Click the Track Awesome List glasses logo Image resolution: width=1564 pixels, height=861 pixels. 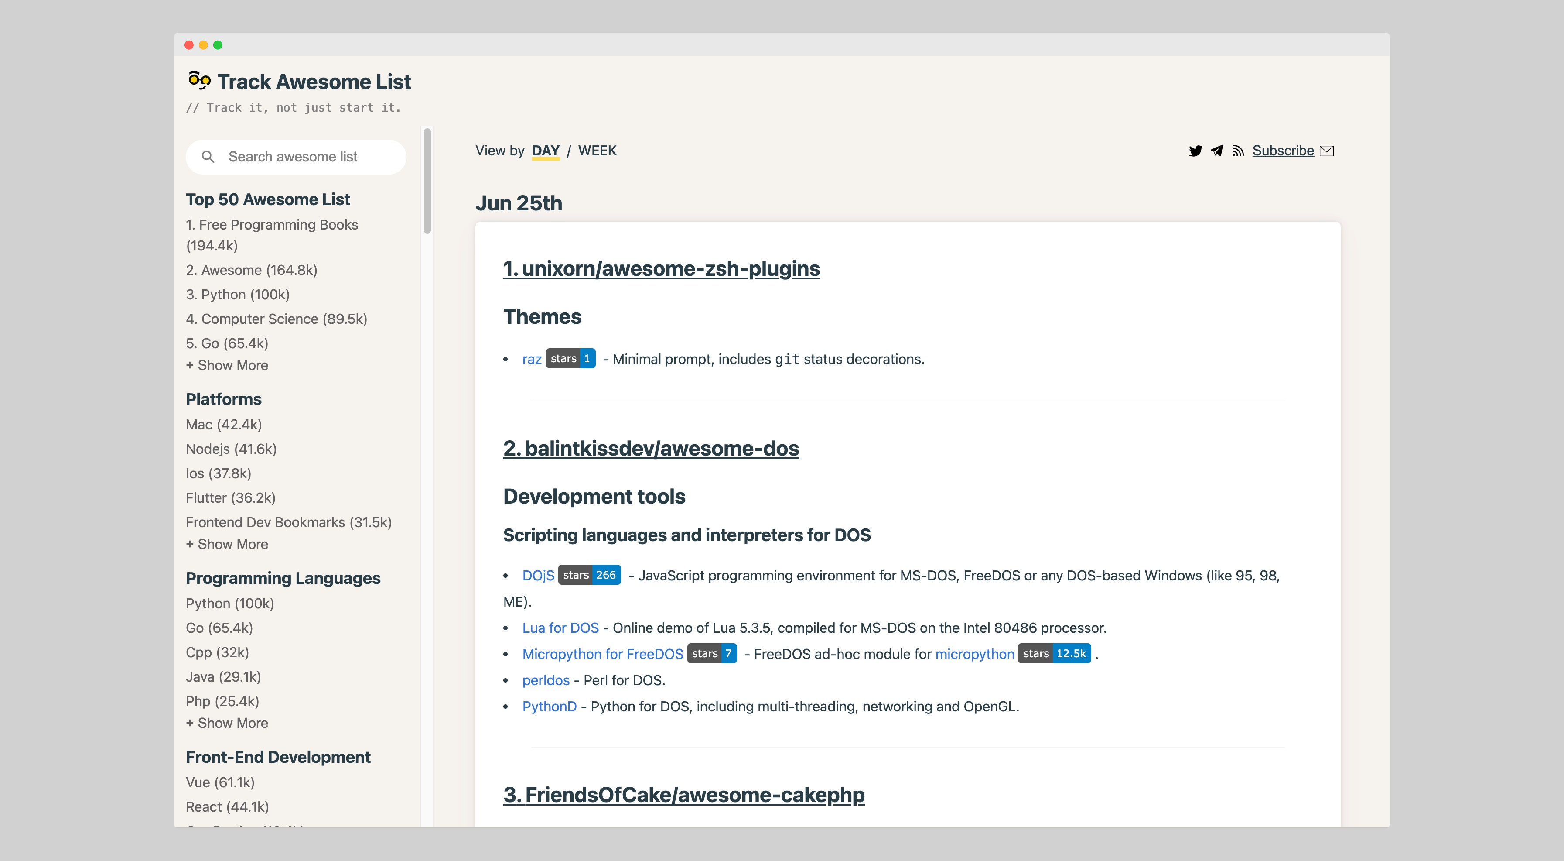(x=199, y=80)
